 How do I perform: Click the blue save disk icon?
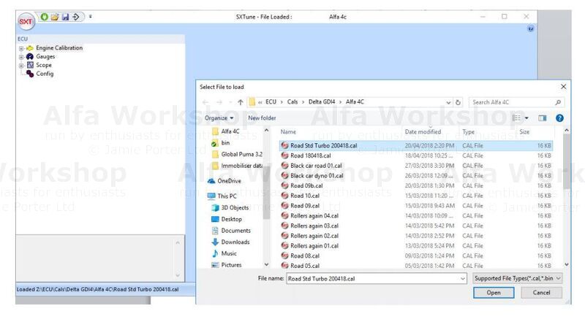[65, 16]
